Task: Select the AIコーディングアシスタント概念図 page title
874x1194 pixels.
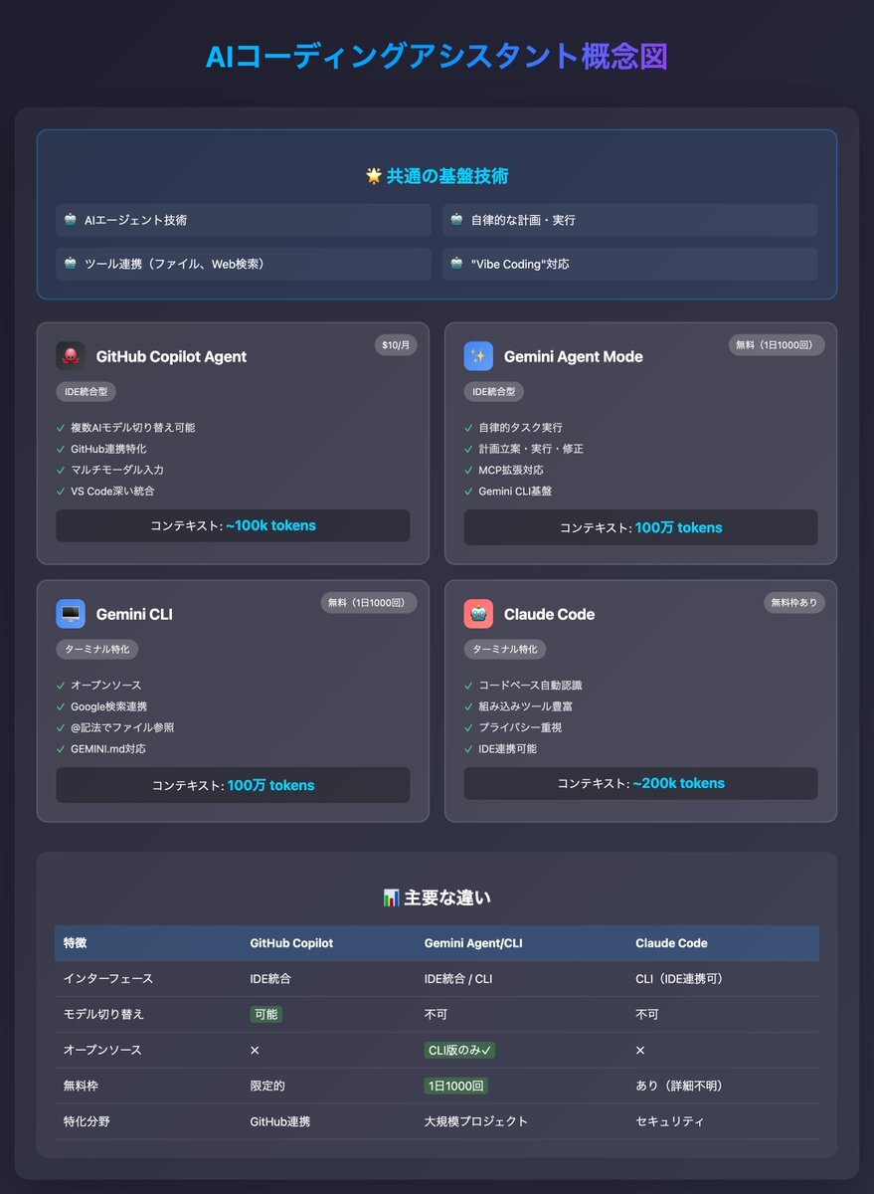Action: [437, 56]
